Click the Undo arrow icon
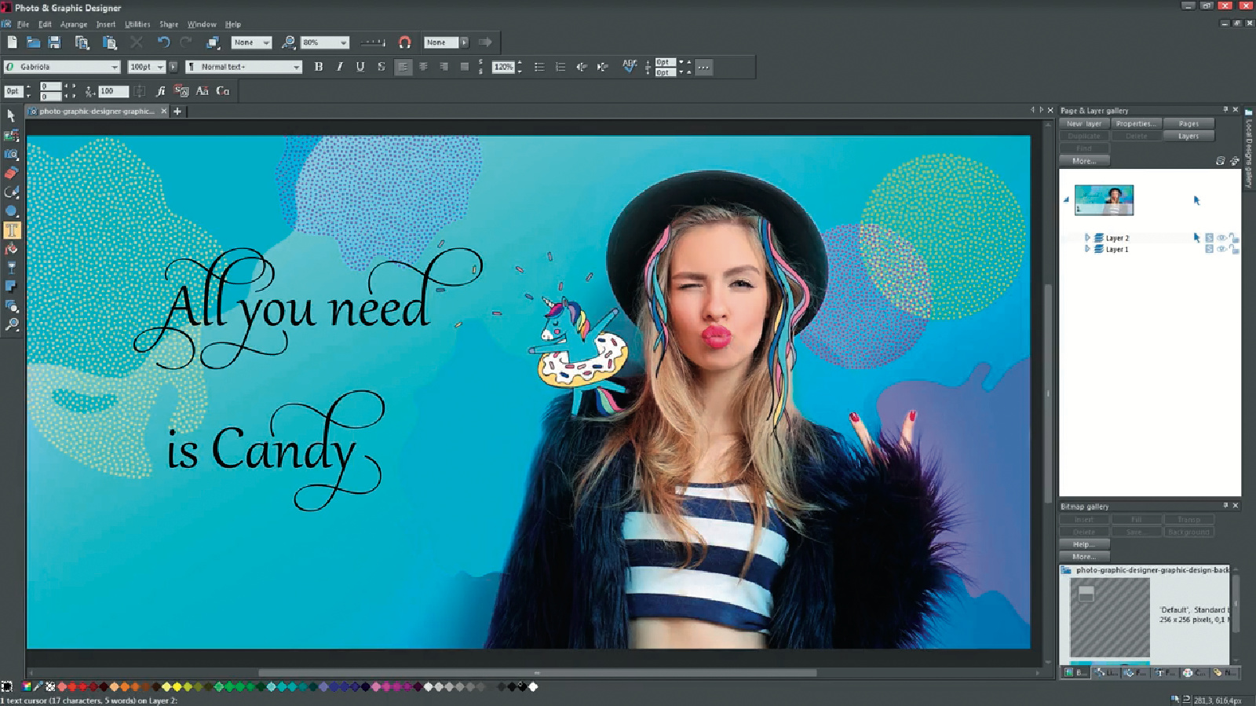1256x706 pixels. coord(163,42)
